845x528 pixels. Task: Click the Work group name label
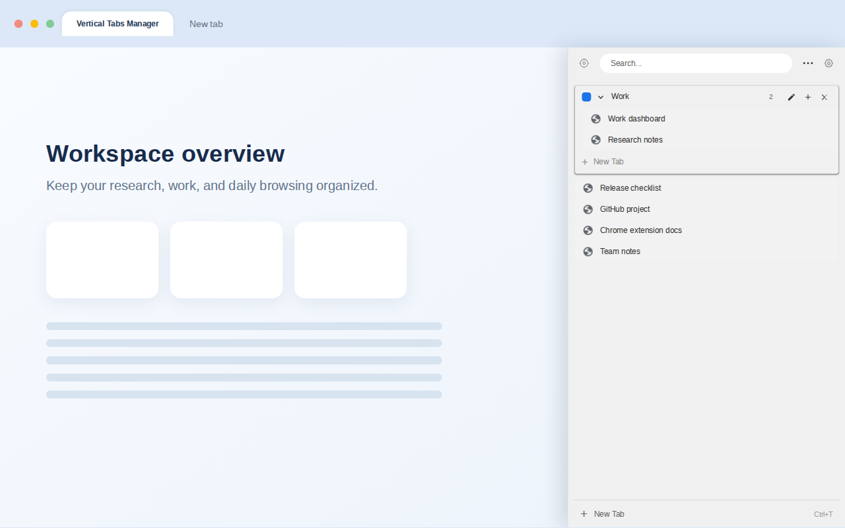[x=620, y=96]
